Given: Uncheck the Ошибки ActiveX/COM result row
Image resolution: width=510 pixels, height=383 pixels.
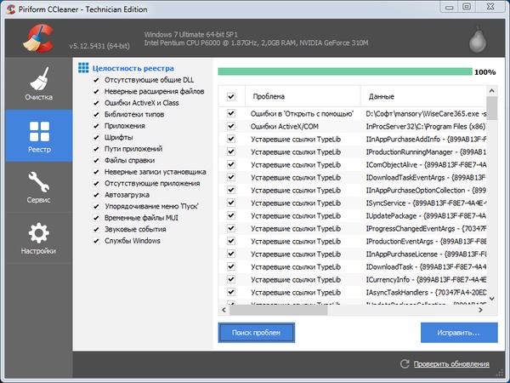Looking at the screenshot, I should pos(231,126).
